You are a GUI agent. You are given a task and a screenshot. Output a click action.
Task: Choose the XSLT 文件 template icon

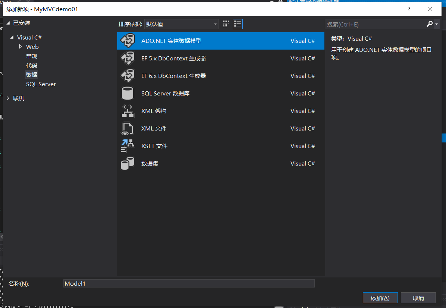(128, 146)
